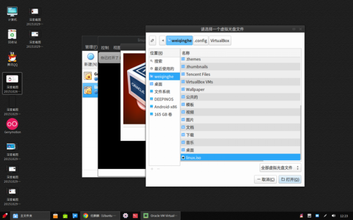Select the 模板 folder
The width and height of the screenshot is (353, 220).
coord(240,104)
